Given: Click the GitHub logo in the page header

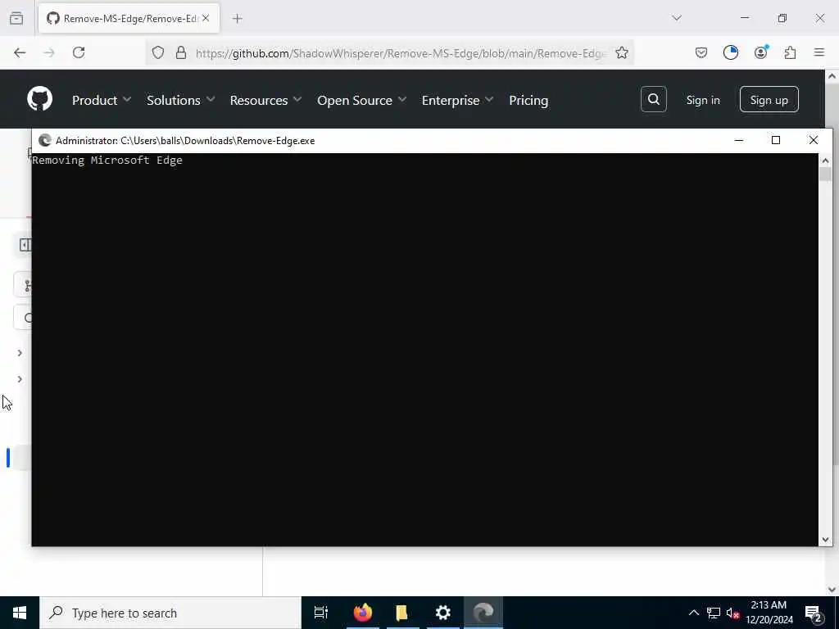Looking at the screenshot, I should pyautogui.click(x=39, y=99).
